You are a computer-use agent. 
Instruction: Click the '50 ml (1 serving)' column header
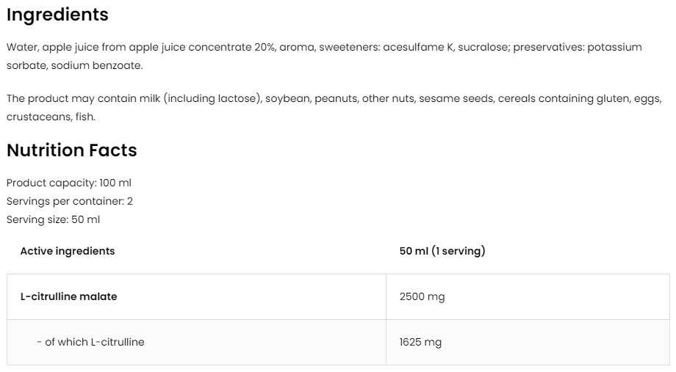tap(442, 251)
